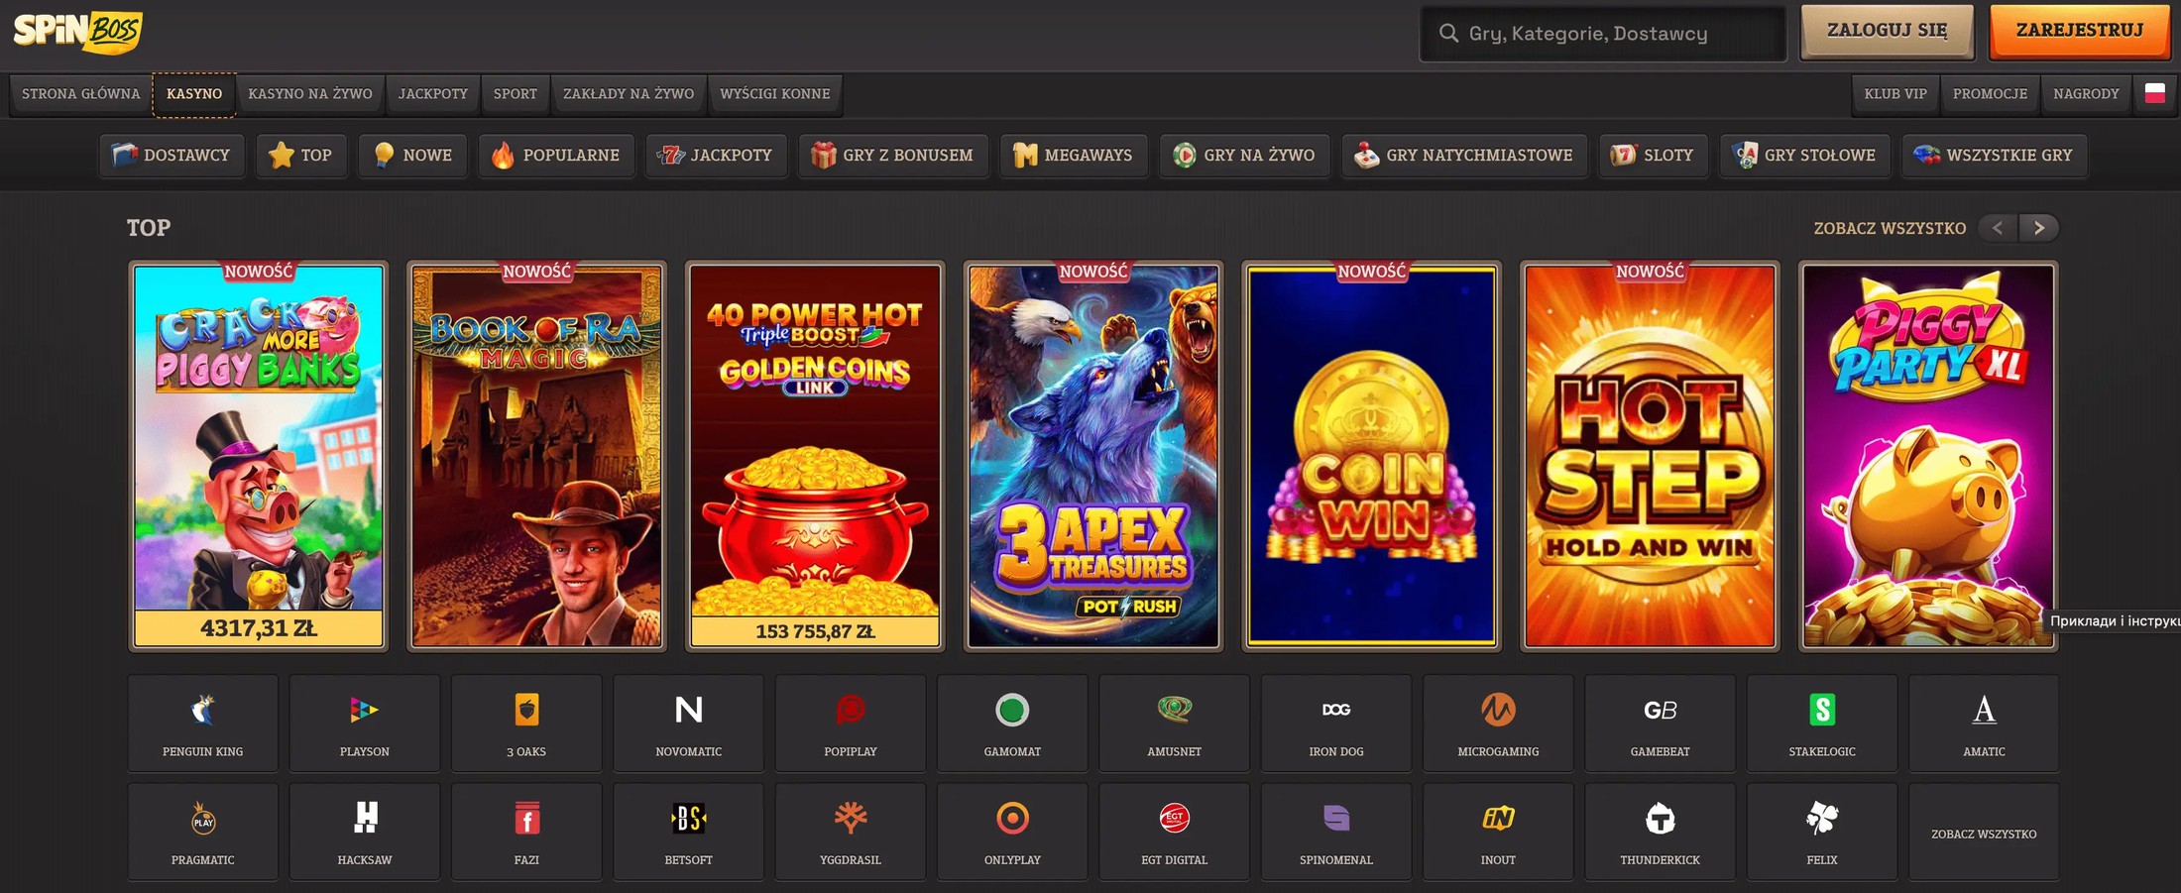The width and height of the screenshot is (2181, 893).
Task: Select the Megaways category
Action: (x=1074, y=156)
